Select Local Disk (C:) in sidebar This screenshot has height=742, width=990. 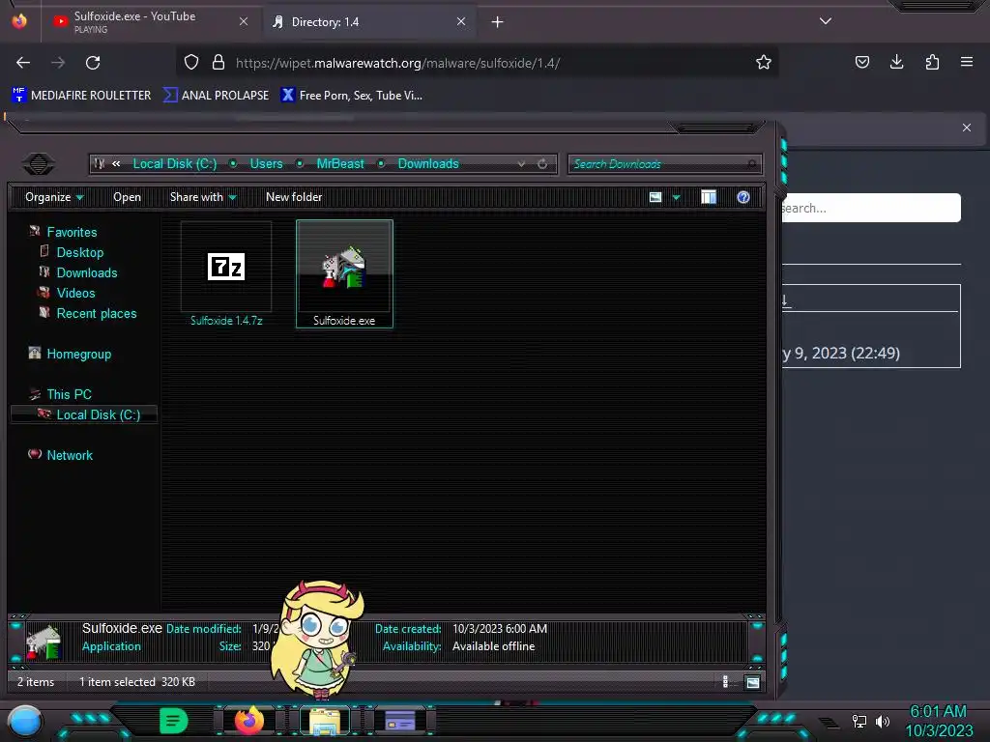(84, 414)
